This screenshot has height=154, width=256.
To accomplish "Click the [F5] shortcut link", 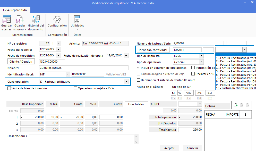I will tap(173, 98).
